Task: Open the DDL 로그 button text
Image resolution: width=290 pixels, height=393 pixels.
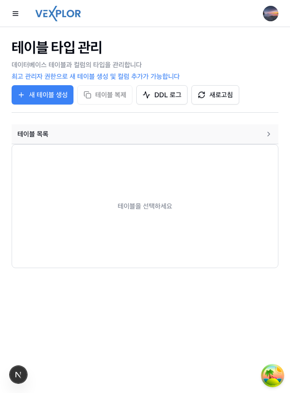Action: pyautogui.click(x=168, y=95)
